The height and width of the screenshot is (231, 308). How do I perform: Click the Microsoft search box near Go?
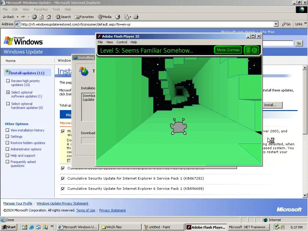point(278,43)
